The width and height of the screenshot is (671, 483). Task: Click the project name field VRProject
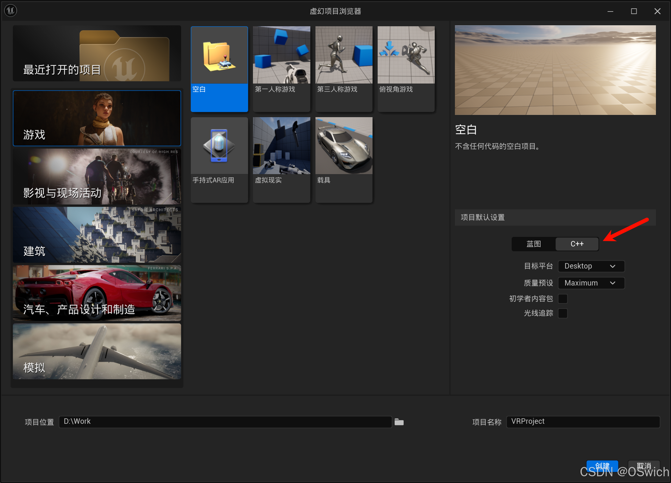[583, 422]
